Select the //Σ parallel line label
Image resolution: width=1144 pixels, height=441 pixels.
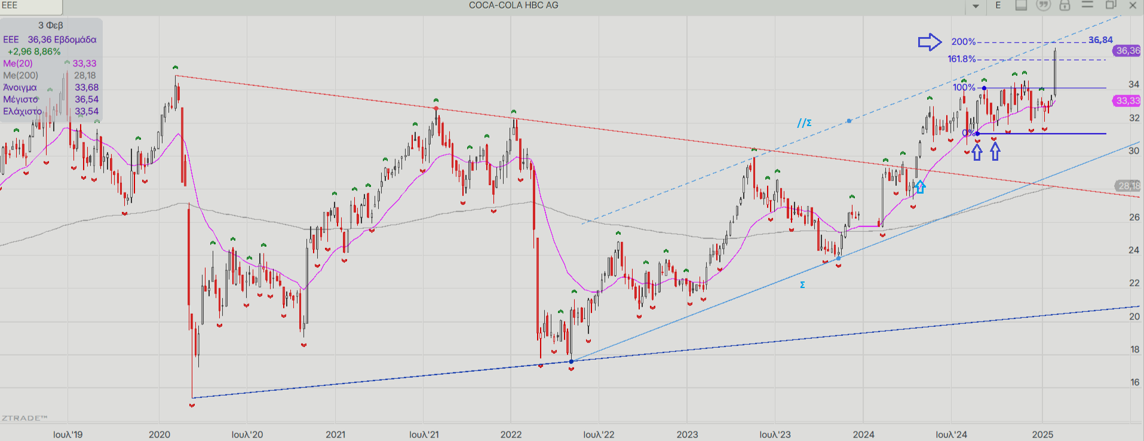pyautogui.click(x=804, y=122)
